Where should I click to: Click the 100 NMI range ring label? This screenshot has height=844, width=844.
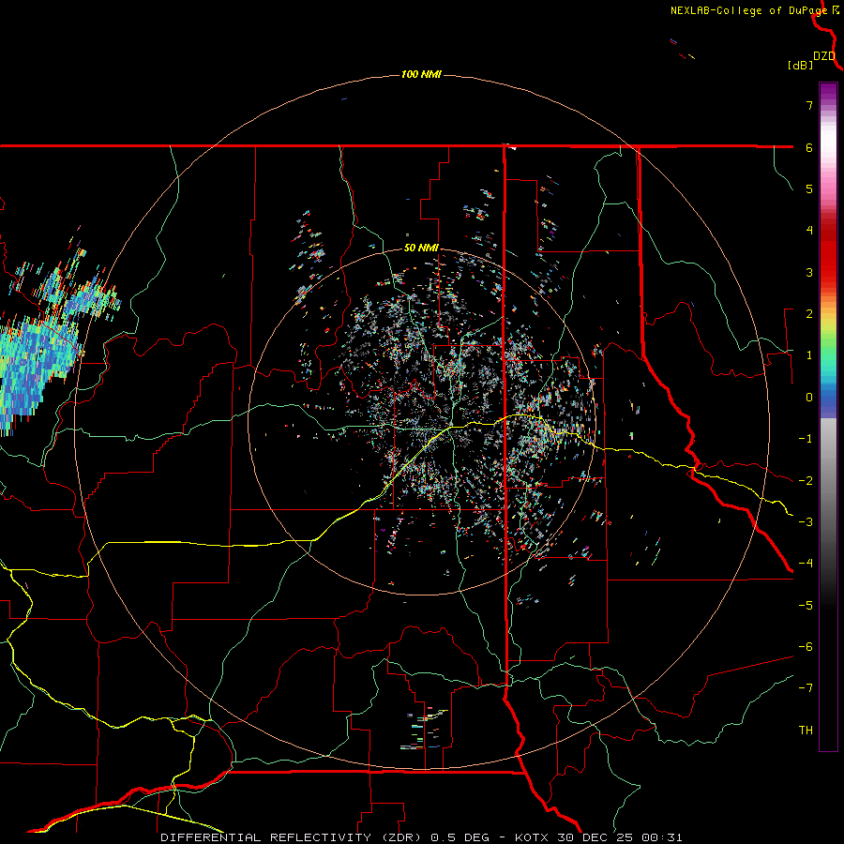(x=421, y=74)
